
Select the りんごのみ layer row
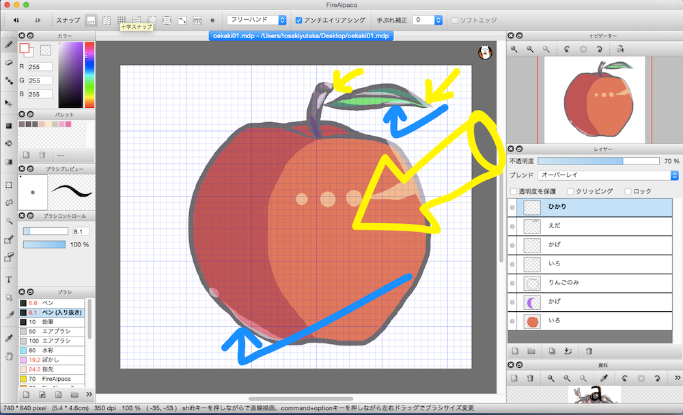tap(590, 283)
